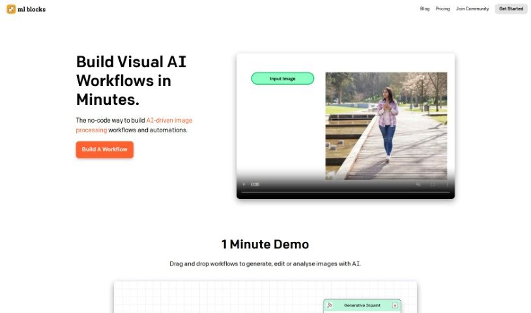The width and height of the screenshot is (531, 313).
Task: Click the woman walking photo in video
Action: [x=386, y=125]
